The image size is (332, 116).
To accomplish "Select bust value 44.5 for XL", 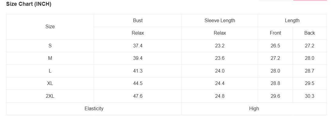I will (138, 84).
